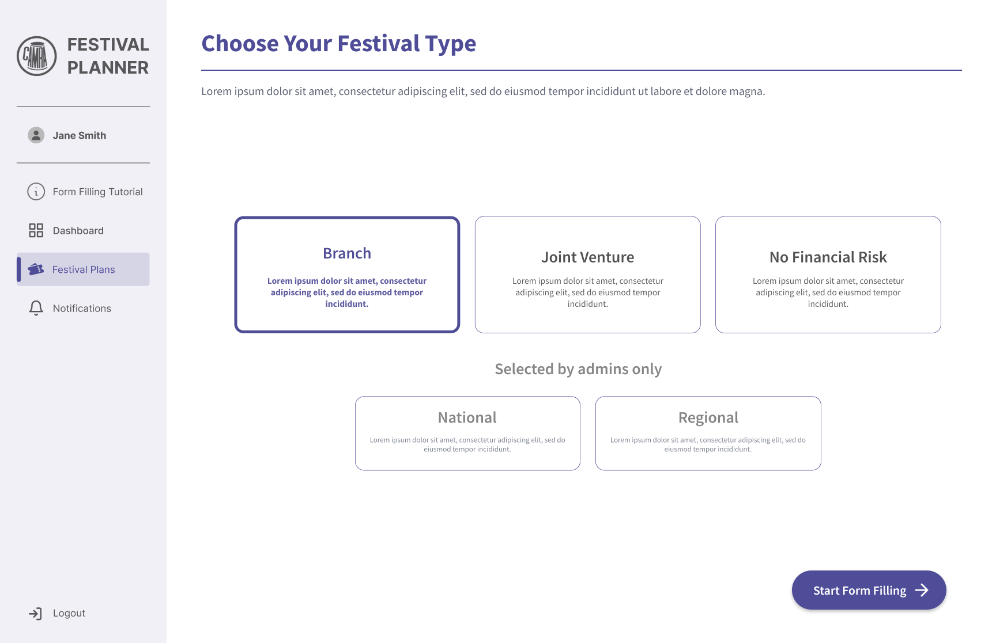Click the Festival Plans ticket icon
The height and width of the screenshot is (643, 996).
pyautogui.click(x=36, y=269)
